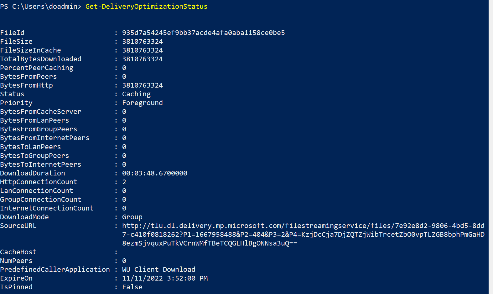Click the PercentPeerCaching label
The image size is (493, 294).
coord(37,68)
